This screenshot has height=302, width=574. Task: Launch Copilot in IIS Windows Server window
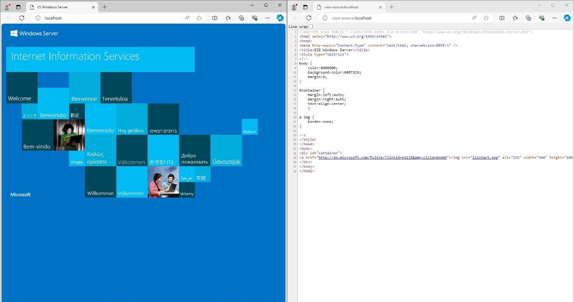pos(280,18)
